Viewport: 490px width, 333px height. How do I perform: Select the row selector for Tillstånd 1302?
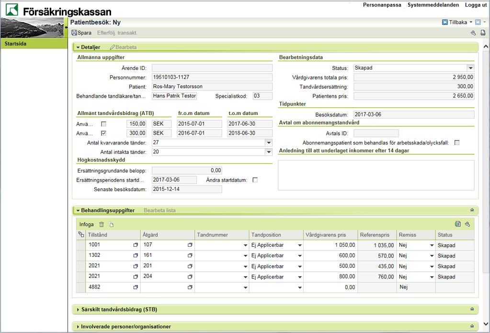coord(81,256)
